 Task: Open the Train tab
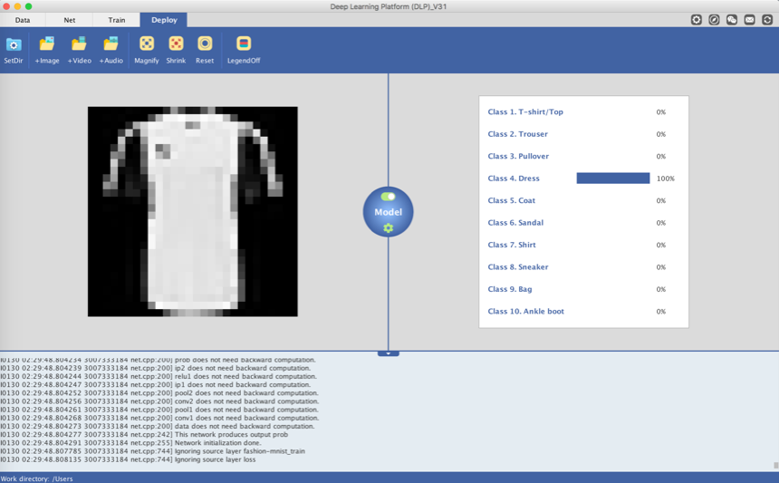117,19
